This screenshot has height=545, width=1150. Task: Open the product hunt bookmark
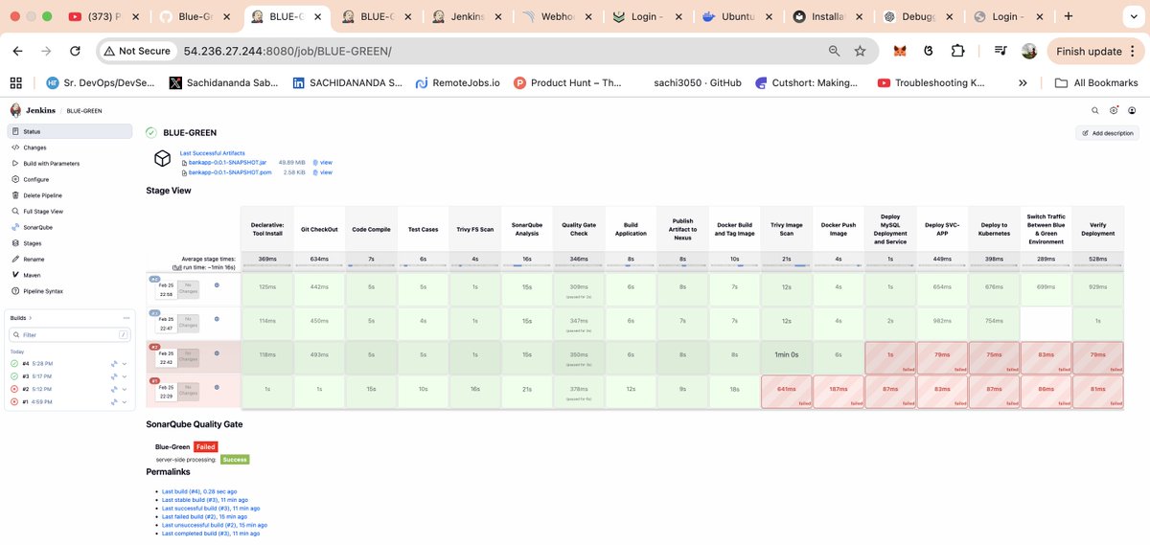(x=568, y=83)
